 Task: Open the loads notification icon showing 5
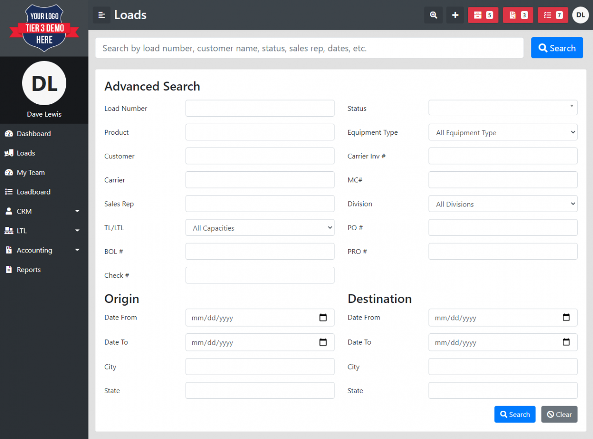pos(483,15)
